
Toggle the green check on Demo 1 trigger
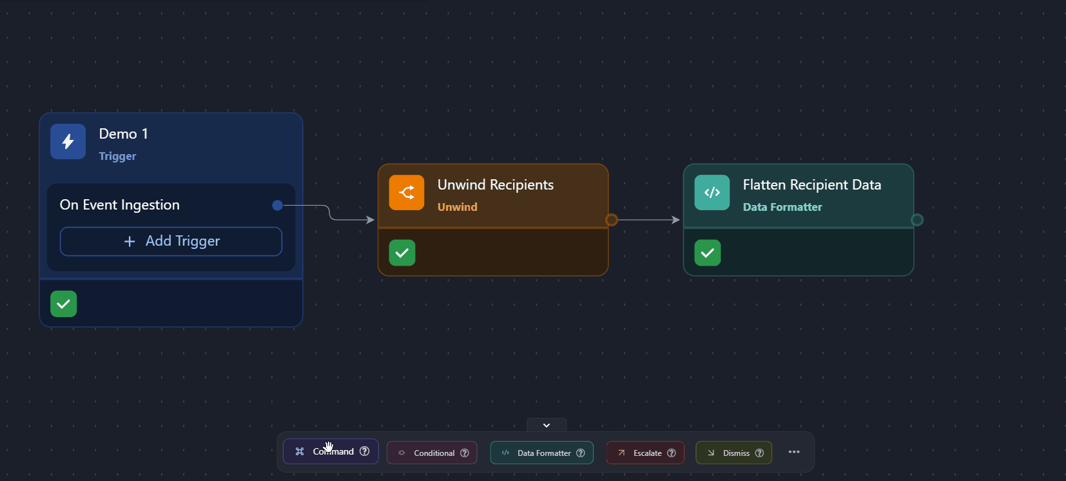tap(64, 304)
